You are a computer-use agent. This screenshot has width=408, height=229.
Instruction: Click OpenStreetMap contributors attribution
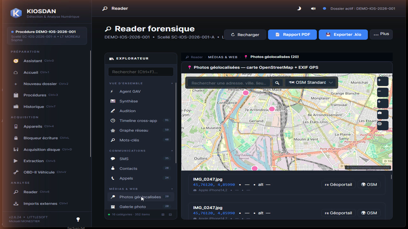tap(368, 168)
